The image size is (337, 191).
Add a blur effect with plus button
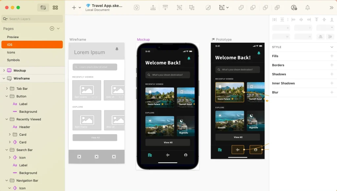(x=332, y=92)
